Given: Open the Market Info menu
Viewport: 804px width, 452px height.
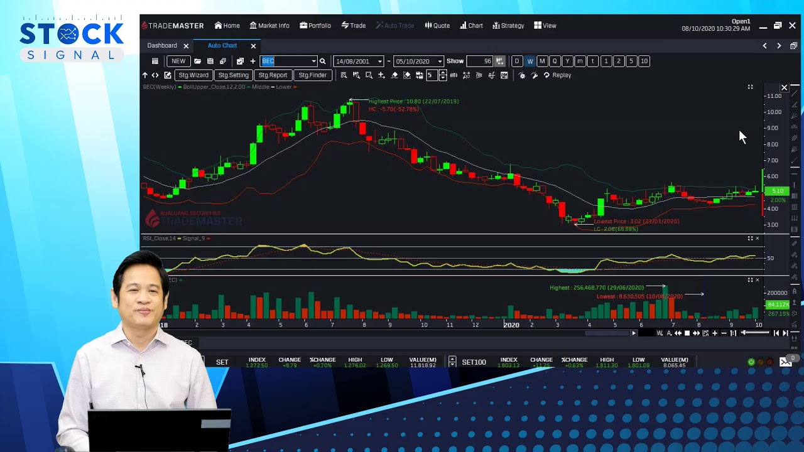Looking at the screenshot, I should click(x=269, y=26).
